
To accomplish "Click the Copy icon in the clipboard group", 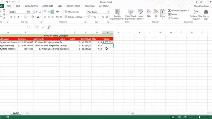I will (4, 14).
